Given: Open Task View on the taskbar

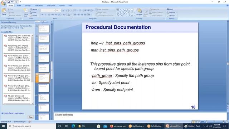Looking at the screenshot, I should (66, 126).
